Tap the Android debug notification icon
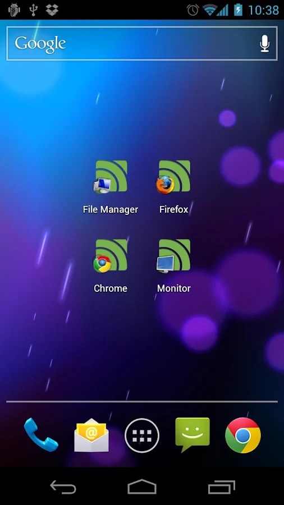284x505 pixels. [x=14, y=10]
